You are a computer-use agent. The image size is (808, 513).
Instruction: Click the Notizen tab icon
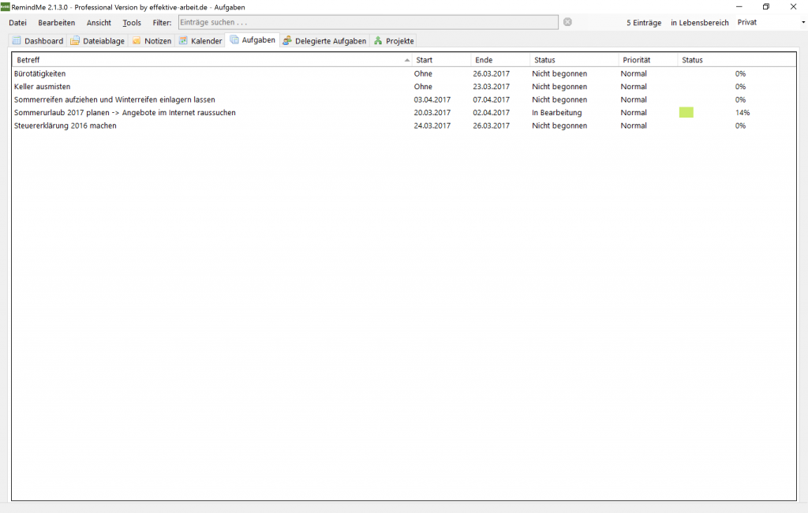point(137,41)
